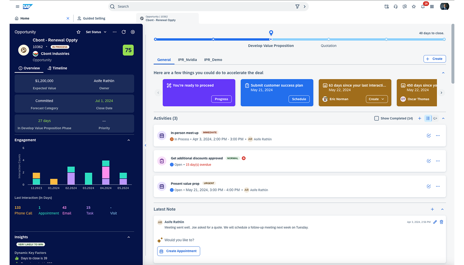
Task: Click the notifications bell icon
Action: 423,7
